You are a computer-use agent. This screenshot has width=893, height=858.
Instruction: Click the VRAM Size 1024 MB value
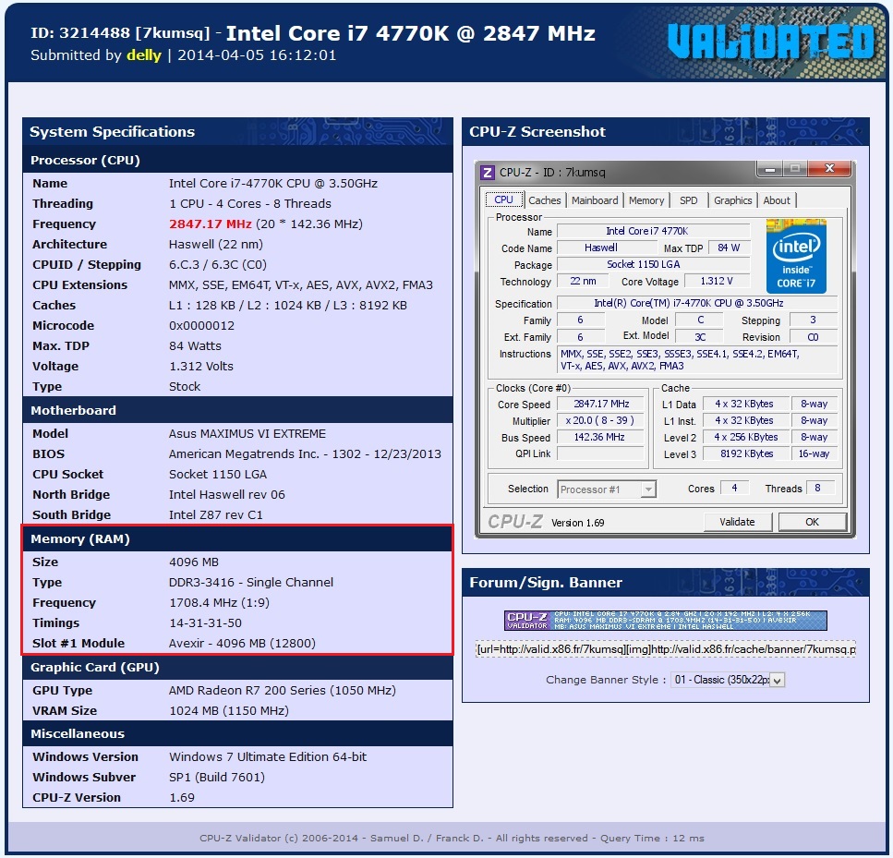[x=229, y=711]
